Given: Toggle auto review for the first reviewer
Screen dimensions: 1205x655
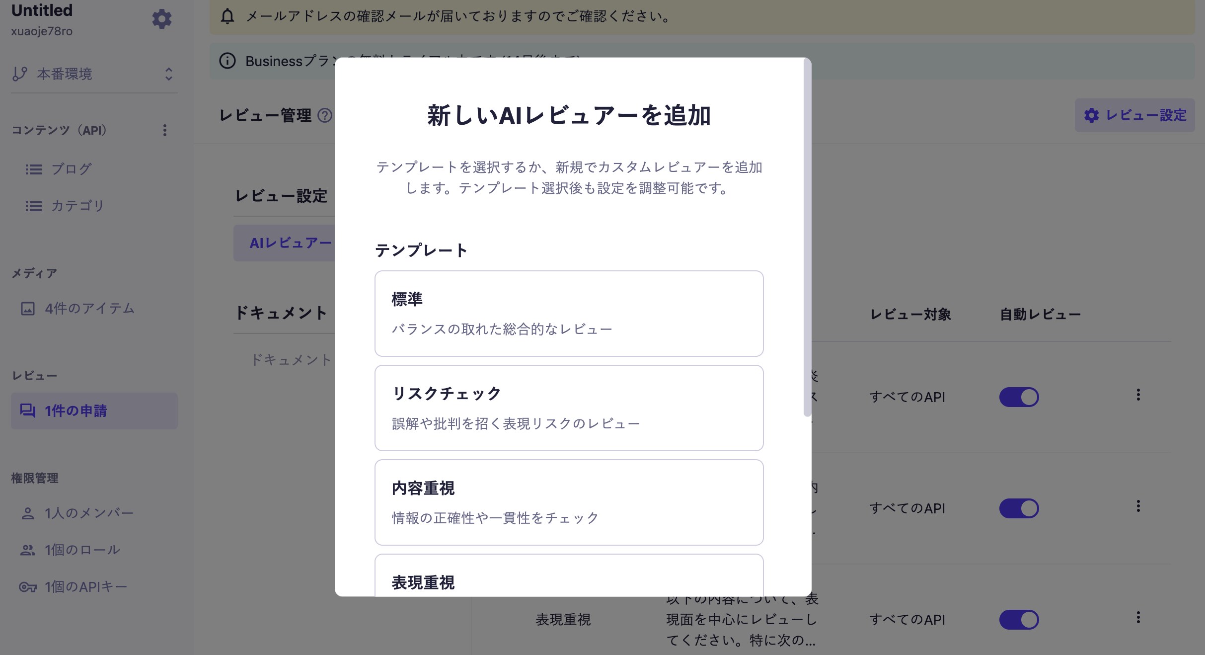Looking at the screenshot, I should pyautogui.click(x=1019, y=397).
